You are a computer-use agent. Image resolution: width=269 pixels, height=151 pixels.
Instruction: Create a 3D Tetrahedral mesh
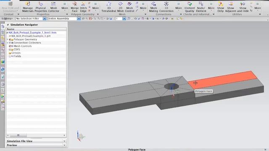coord(109,7)
